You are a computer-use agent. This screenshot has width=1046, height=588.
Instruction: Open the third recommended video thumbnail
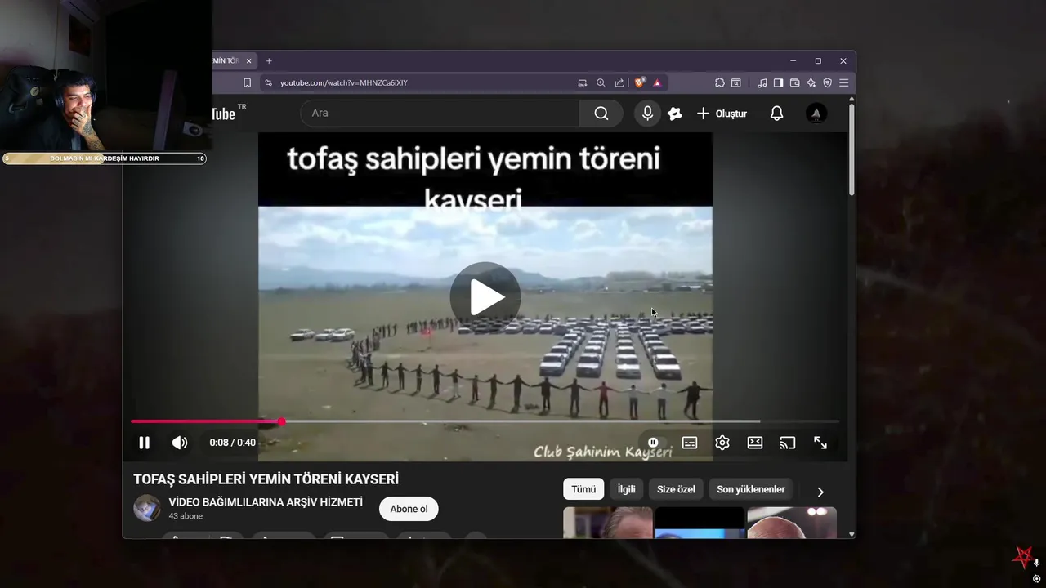click(792, 523)
